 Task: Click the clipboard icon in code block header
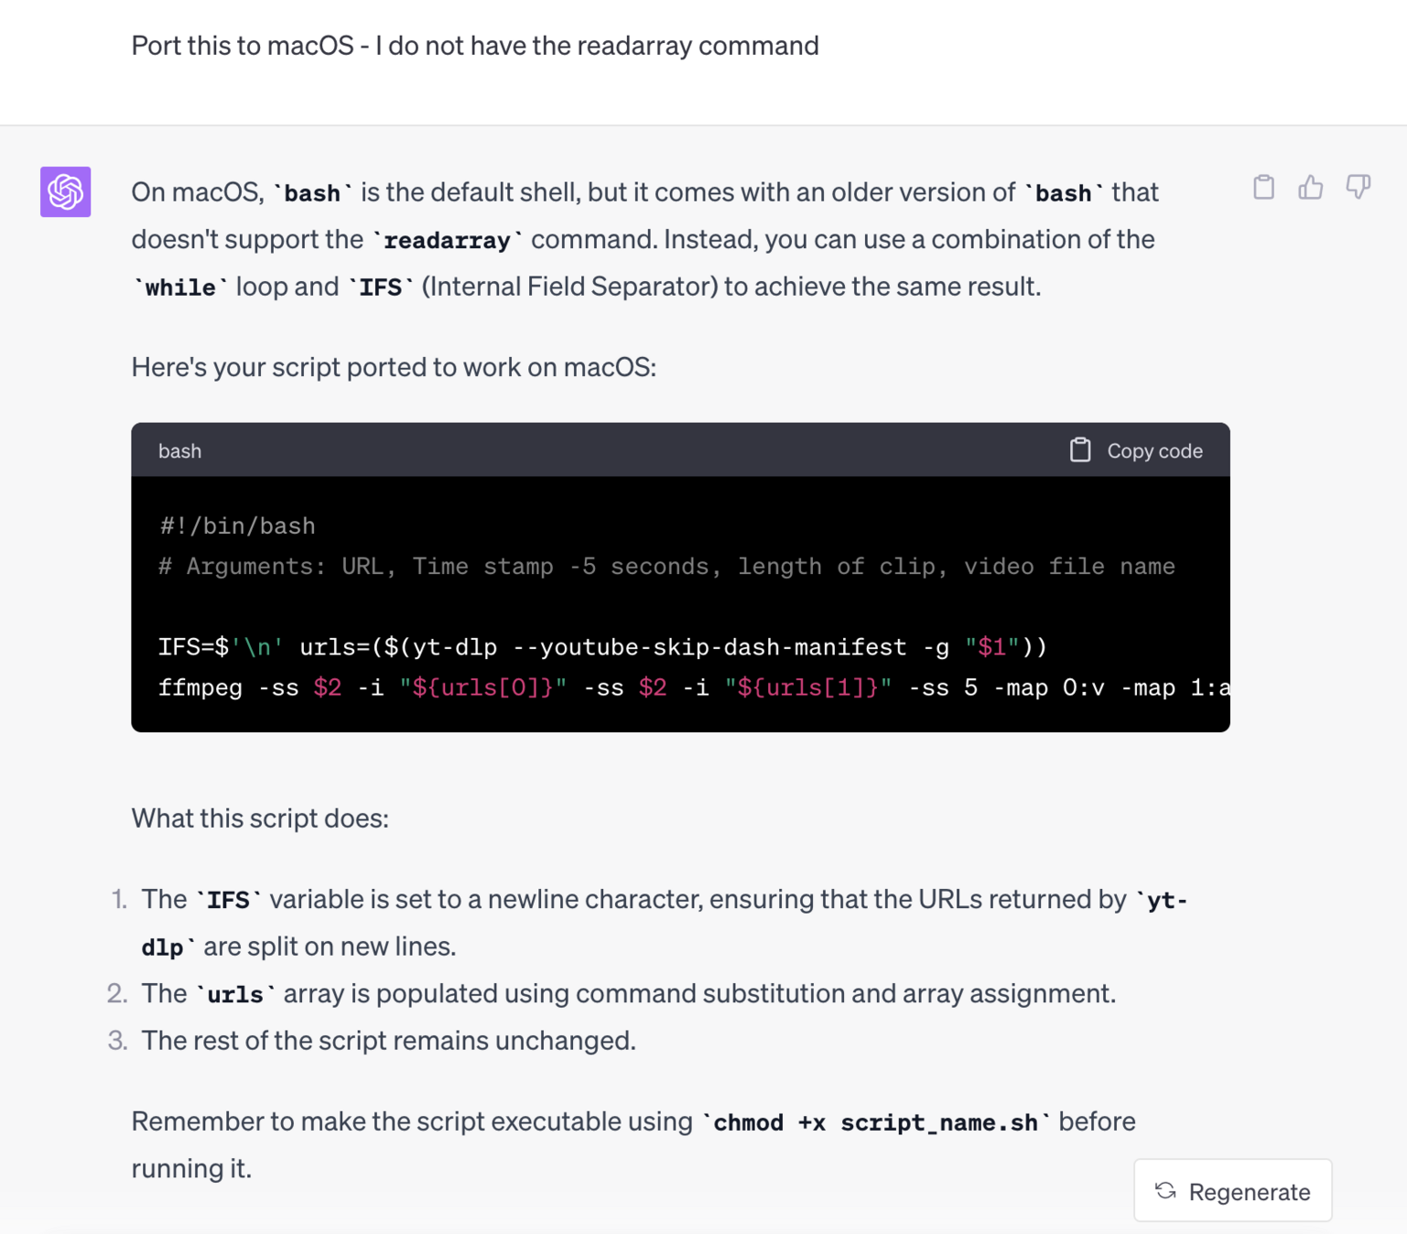click(1080, 450)
